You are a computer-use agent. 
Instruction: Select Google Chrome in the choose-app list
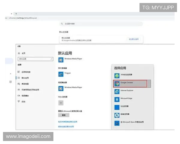pos(132,84)
